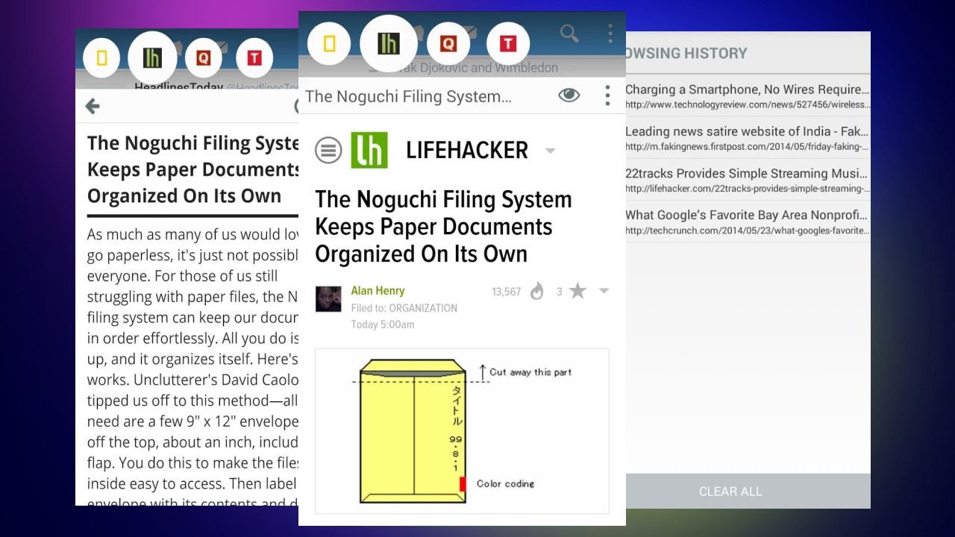Select the Noguchi Filing System page title bar

409,96
